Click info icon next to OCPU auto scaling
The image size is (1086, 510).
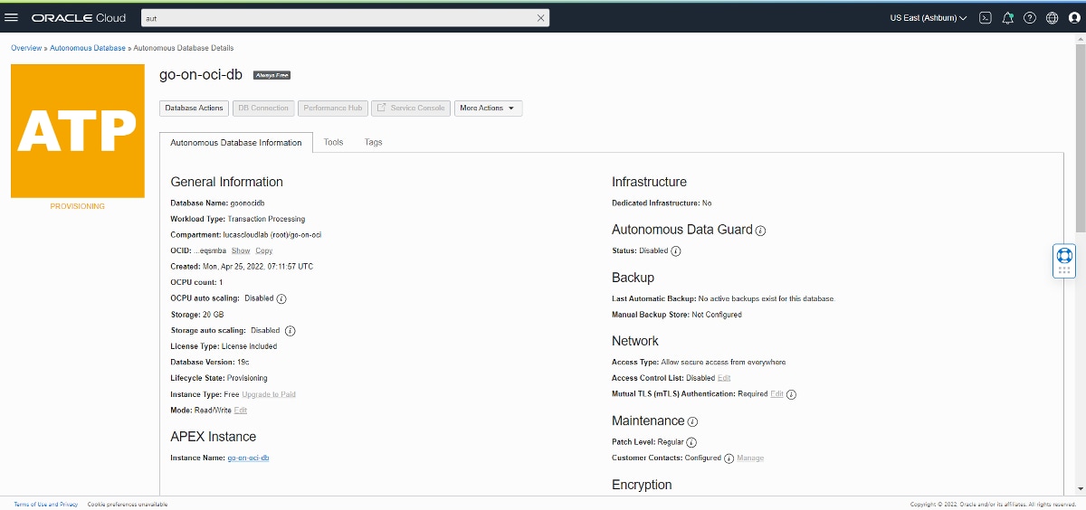281,298
